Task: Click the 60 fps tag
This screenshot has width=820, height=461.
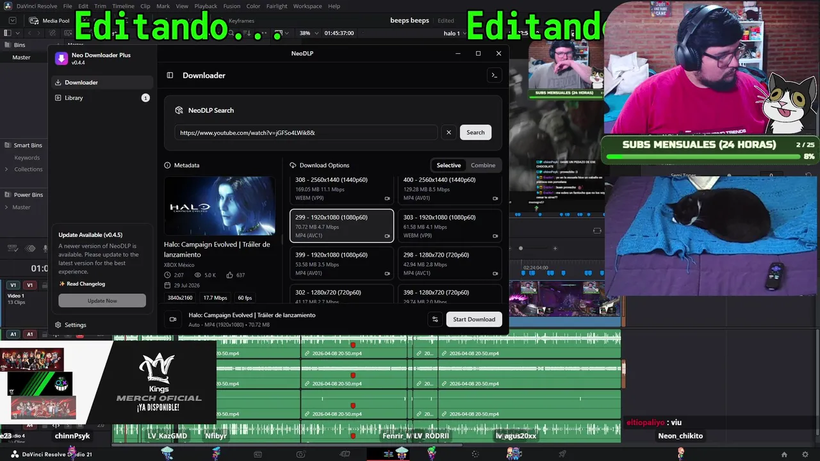Action: pyautogui.click(x=245, y=298)
